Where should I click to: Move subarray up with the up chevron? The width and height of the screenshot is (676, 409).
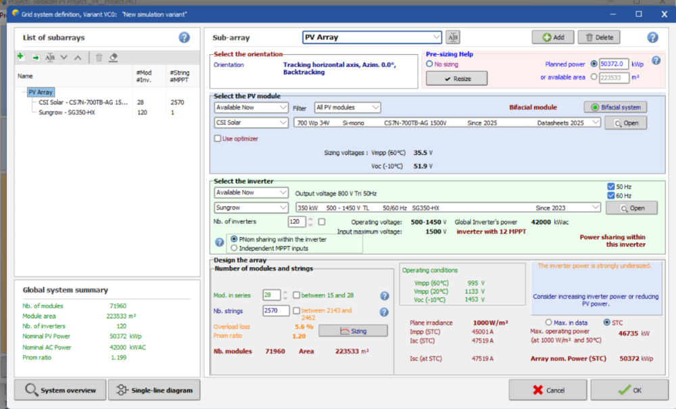point(78,57)
